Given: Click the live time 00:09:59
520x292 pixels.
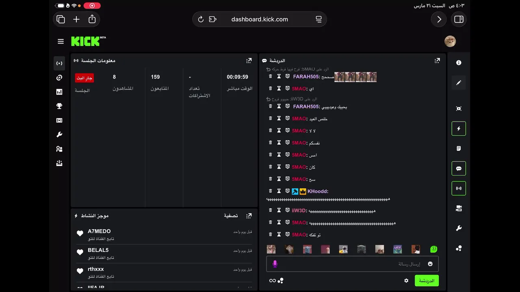Looking at the screenshot, I should coord(237,77).
